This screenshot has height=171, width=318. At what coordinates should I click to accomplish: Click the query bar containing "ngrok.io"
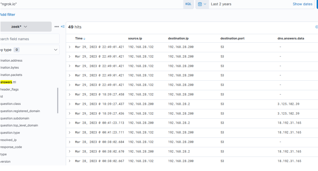(x=90, y=4)
